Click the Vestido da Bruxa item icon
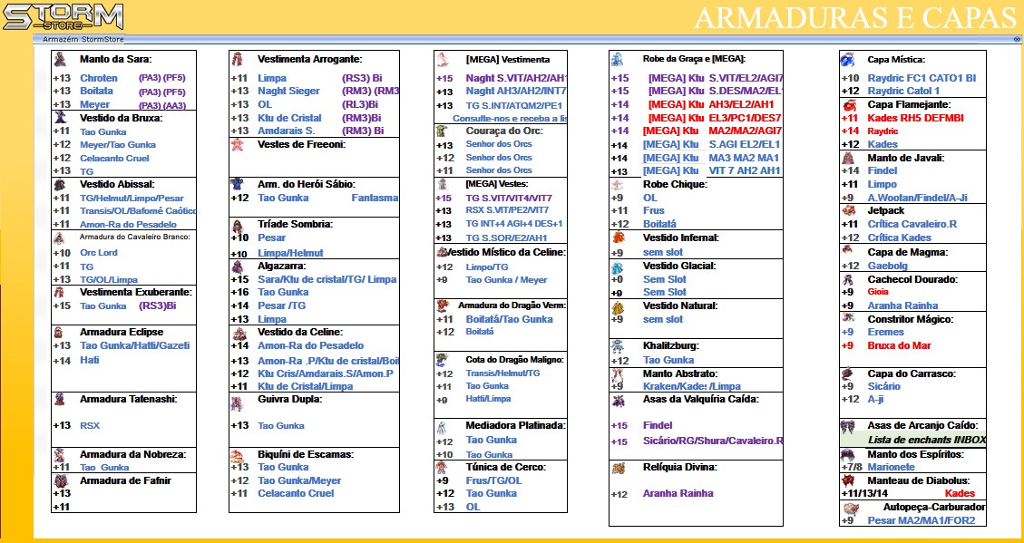The width and height of the screenshot is (1024, 543). point(60,118)
